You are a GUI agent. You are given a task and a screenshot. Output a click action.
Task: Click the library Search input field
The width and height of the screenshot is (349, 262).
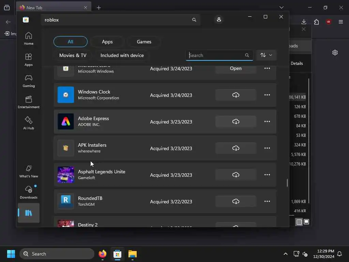click(219, 55)
